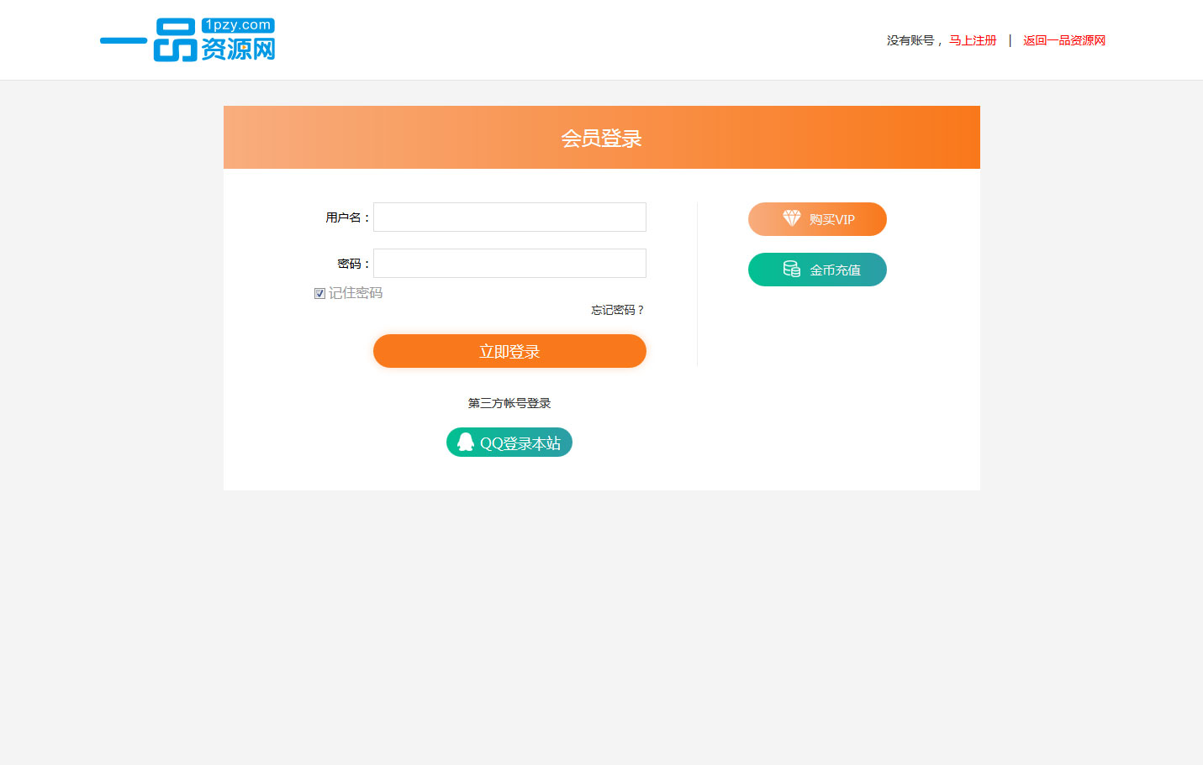Click the 密码： label
Screen dimensions: 1203x765
(x=354, y=264)
